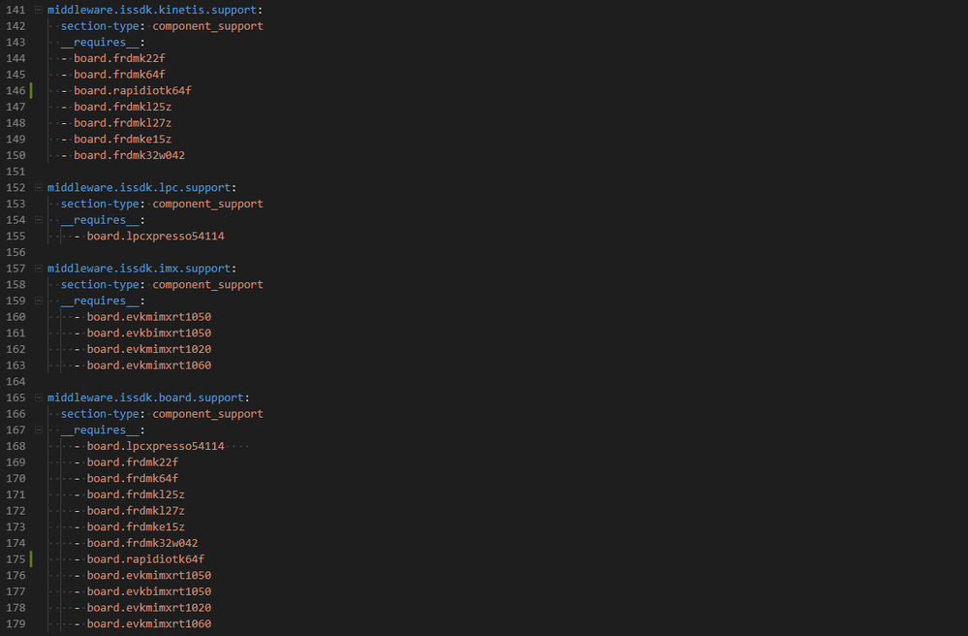Click board.frdmk32w042 on line 150
Image resolution: width=968 pixels, height=636 pixels.
[129, 155]
